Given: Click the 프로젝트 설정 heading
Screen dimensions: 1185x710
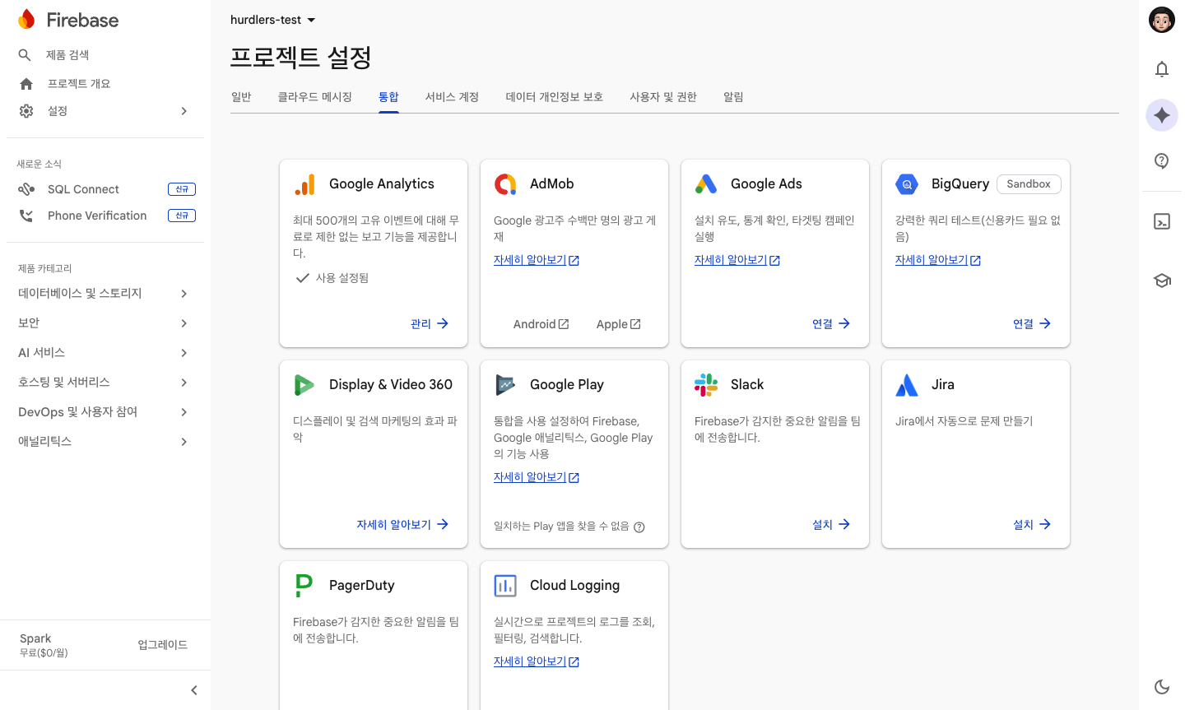Looking at the screenshot, I should pyautogui.click(x=301, y=58).
